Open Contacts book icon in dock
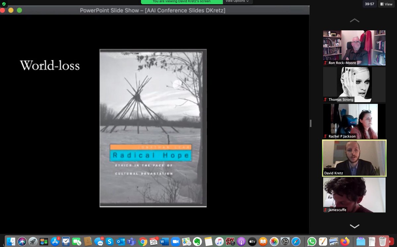Screen dimensions: 397x247 click(87, 241)
